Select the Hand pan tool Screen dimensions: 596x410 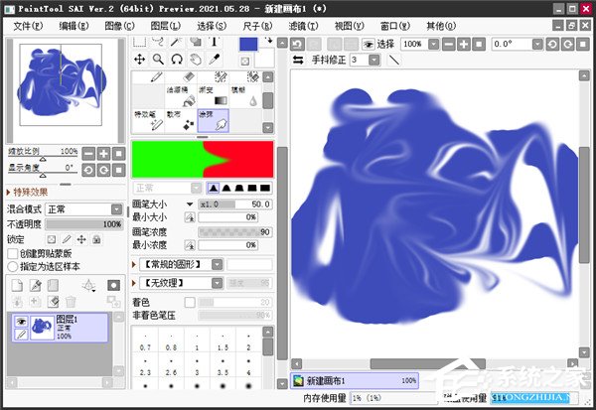tap(196, 59)
